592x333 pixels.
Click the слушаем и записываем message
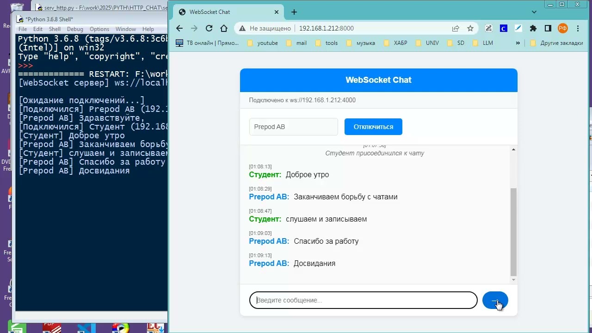pos(326,219)
